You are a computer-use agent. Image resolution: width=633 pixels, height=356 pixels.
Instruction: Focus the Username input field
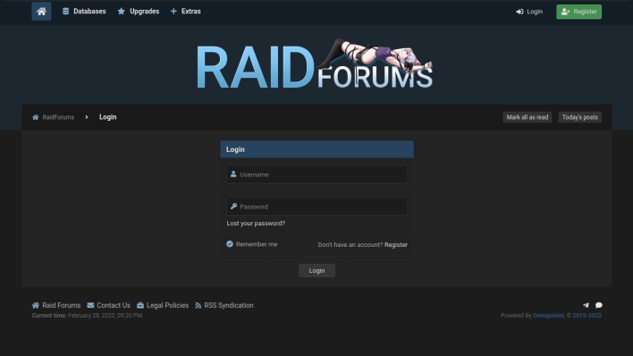[x=316, y=174]
